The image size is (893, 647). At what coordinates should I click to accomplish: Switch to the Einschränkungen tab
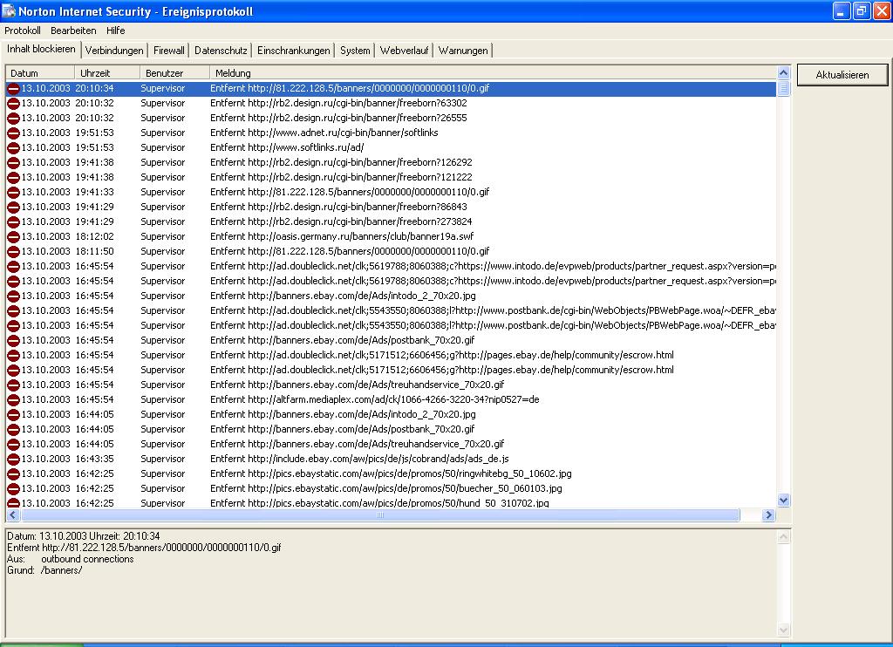(x=294, y=50)
